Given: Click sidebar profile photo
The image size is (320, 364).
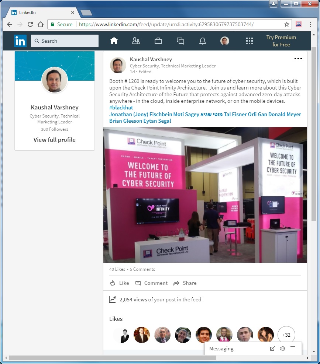Looking at the screenshot, I should [x=55, y=80].
